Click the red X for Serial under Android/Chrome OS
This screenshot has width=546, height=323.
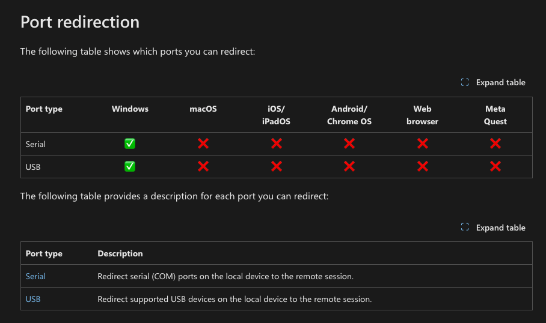pyautogui.click(x=349, y=143)
